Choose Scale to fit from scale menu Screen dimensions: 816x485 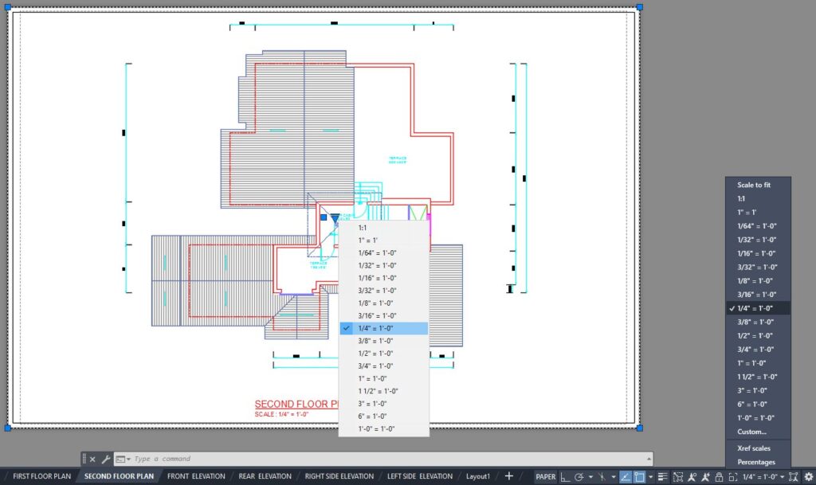[753, 185]
